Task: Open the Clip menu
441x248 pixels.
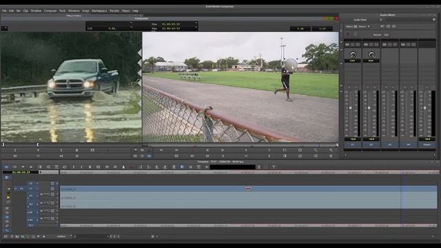Action: [25, 11]
